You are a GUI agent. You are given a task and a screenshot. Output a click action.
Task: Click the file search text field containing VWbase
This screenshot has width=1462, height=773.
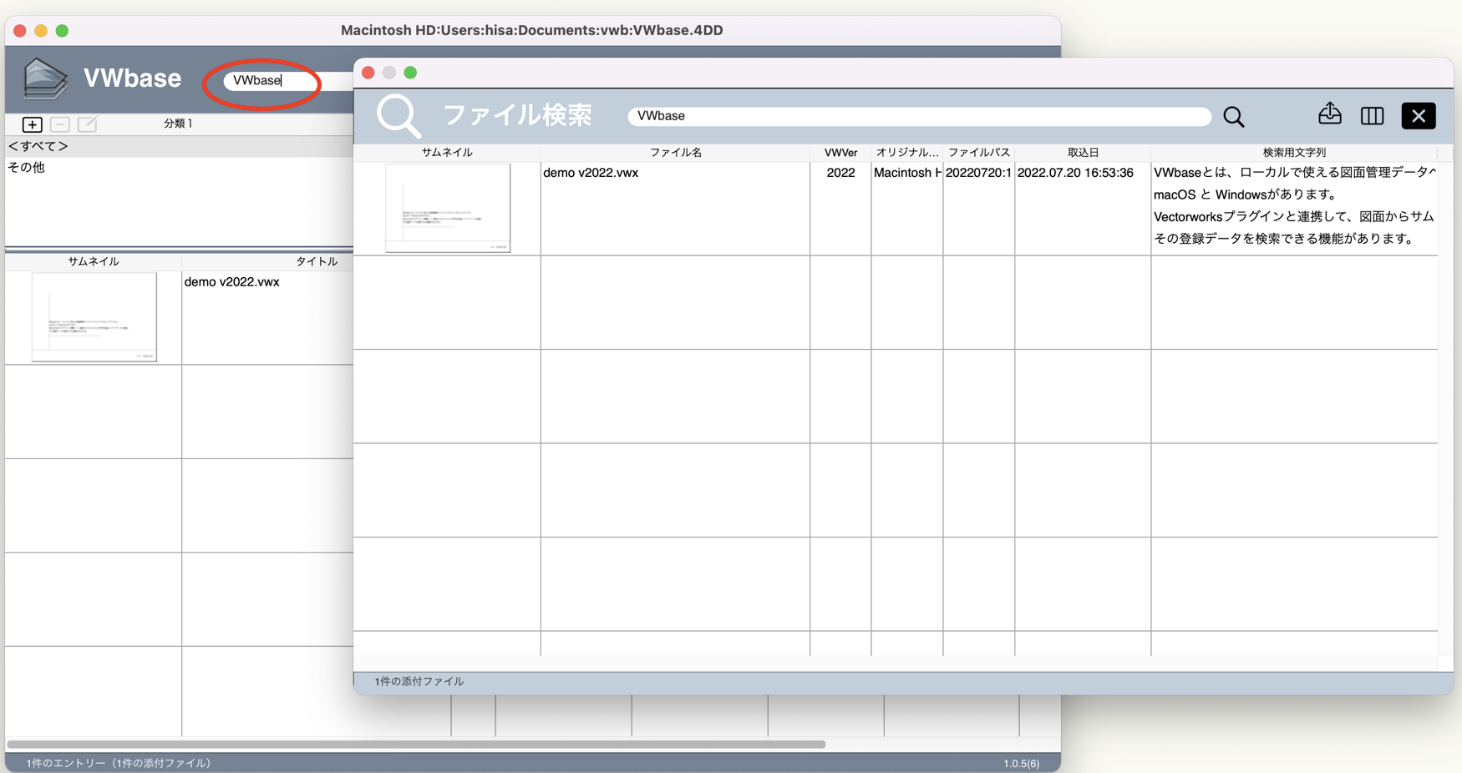[919, 116]
